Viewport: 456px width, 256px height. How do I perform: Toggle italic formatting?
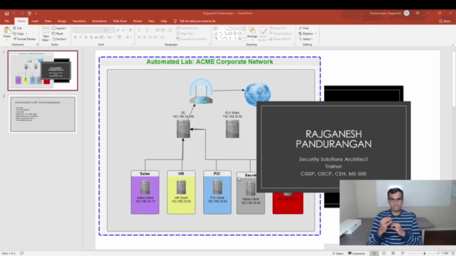pos(81,37)
